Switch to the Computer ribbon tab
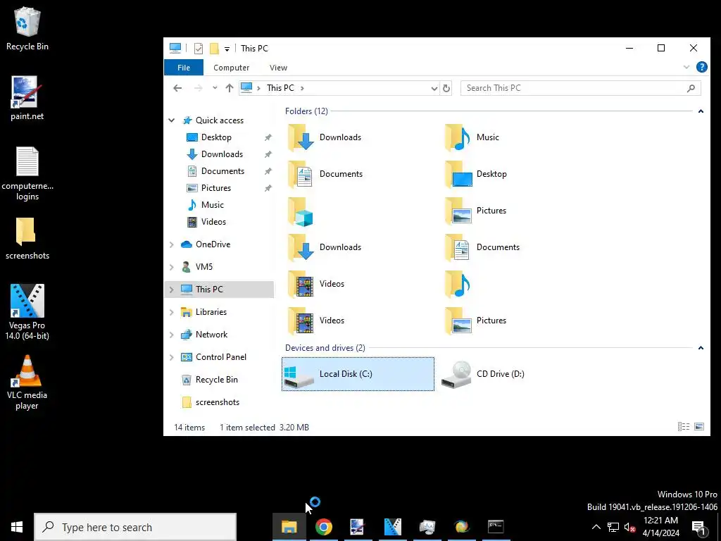The image size is (721, 541). coord(231,68)
